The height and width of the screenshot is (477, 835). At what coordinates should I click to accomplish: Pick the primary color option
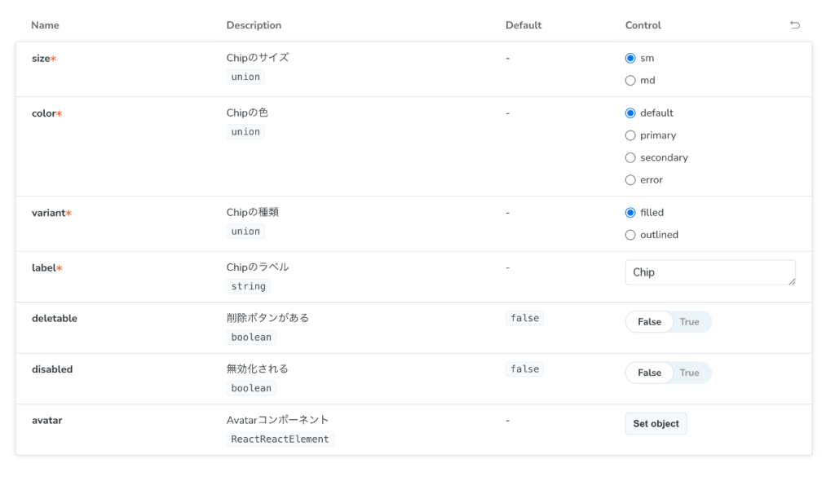click(630, 135)
